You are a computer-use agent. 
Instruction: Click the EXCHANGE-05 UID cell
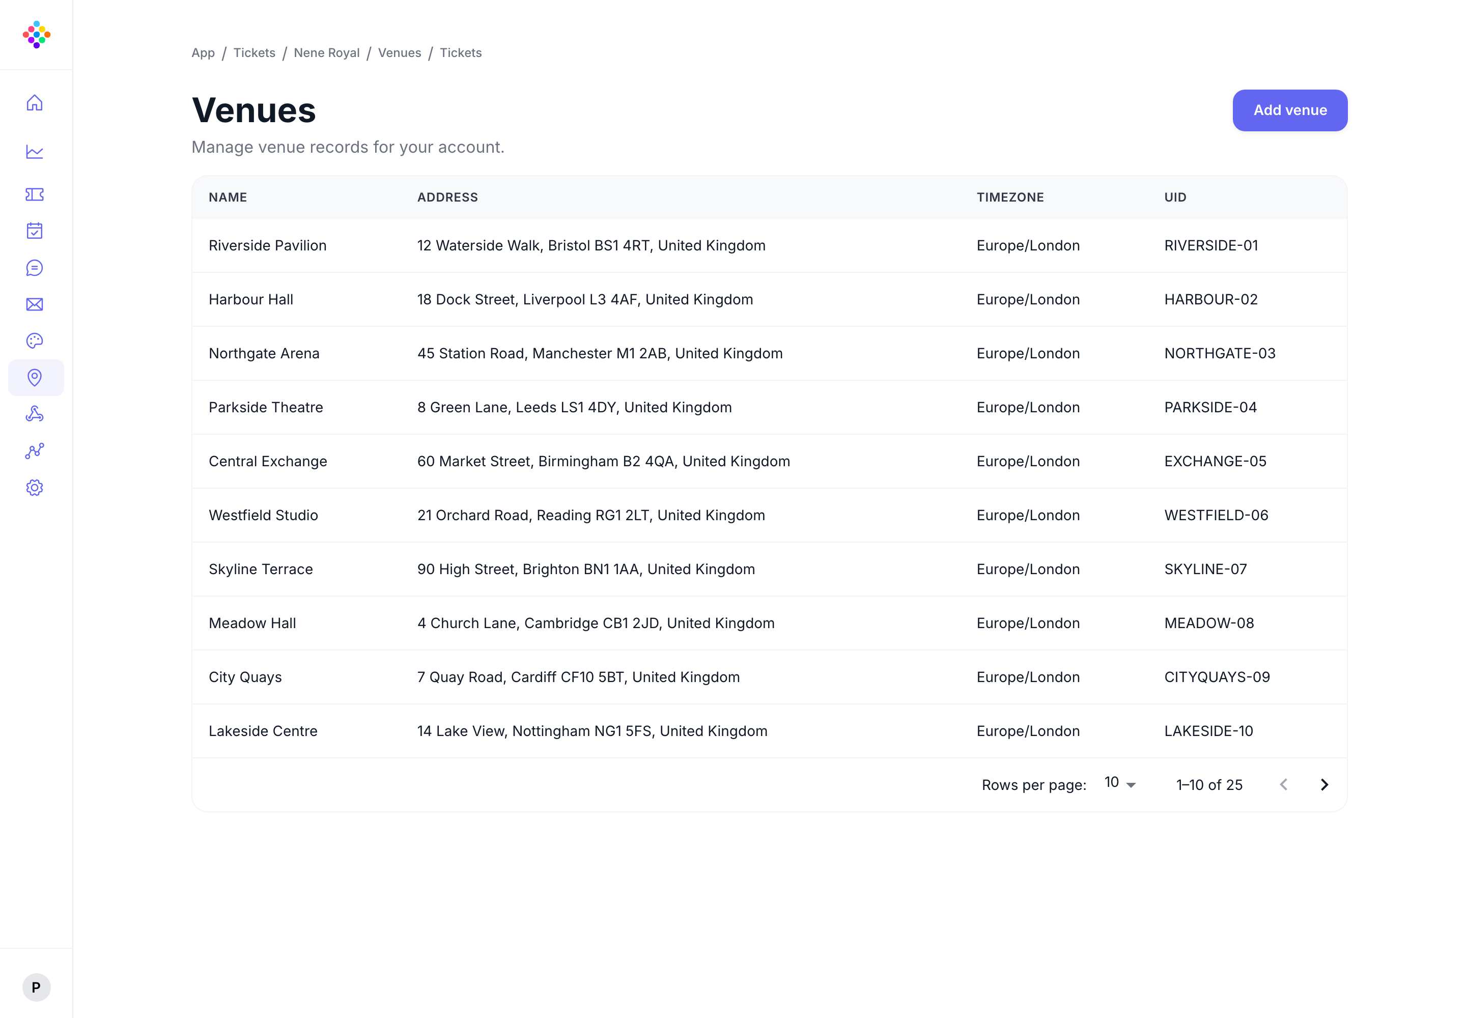(1215, 461)
